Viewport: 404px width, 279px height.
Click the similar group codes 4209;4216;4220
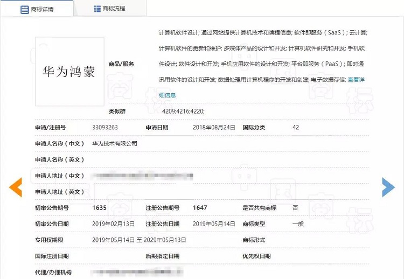[x=183, y=111]
